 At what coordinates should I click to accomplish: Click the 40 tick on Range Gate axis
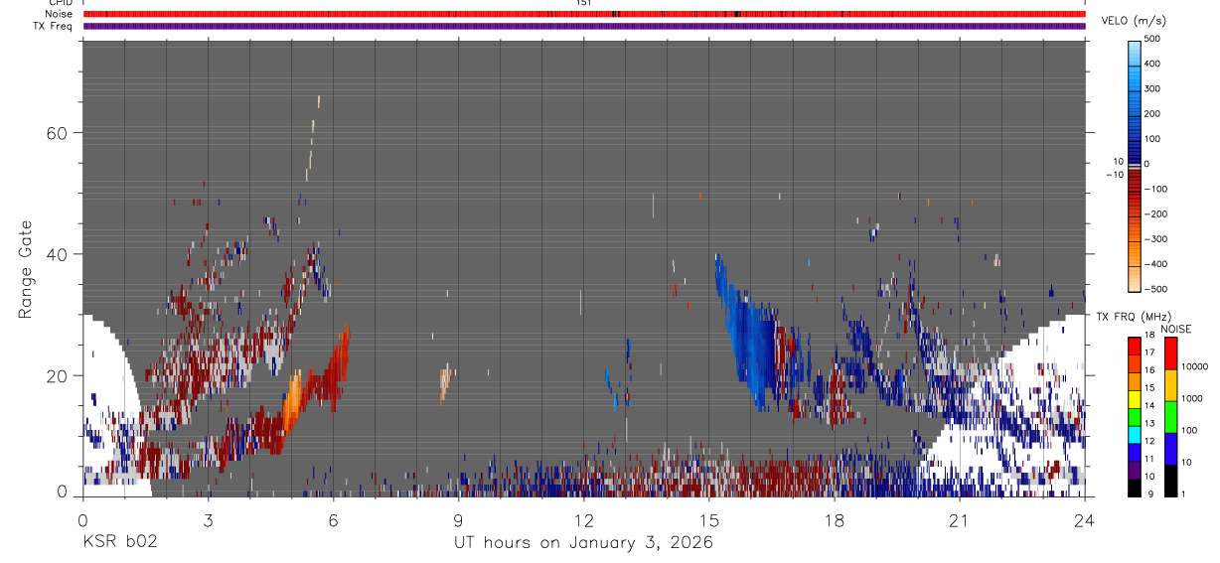click(x=58, y=254)
